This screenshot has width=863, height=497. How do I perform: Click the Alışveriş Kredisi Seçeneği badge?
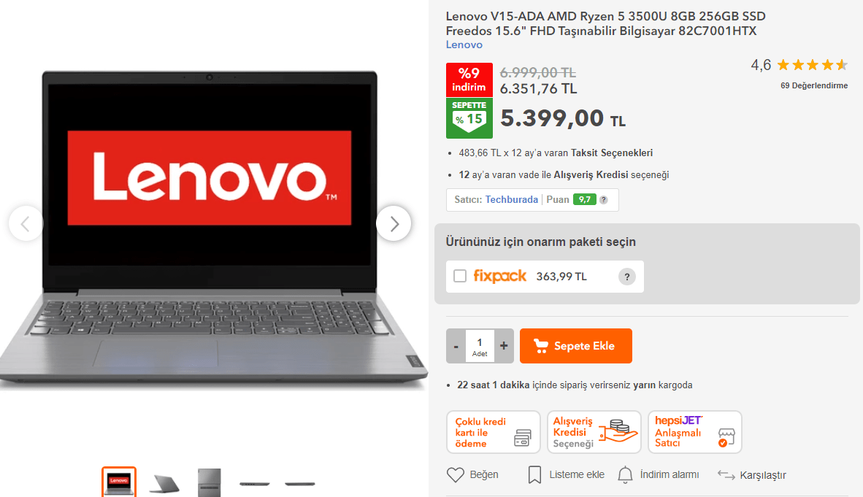[594, 432]
